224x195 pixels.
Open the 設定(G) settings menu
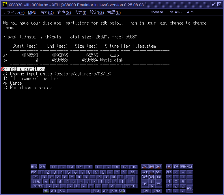[x=97, y=13]
